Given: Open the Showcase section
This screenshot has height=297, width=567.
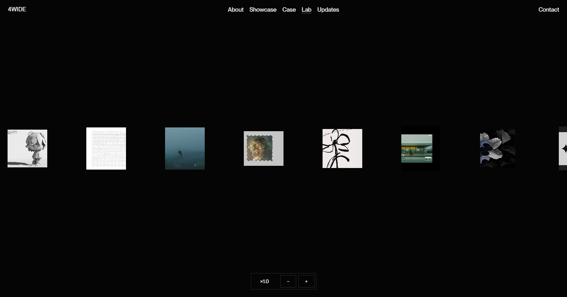Looking at the screenshot, I should (263, 10).
